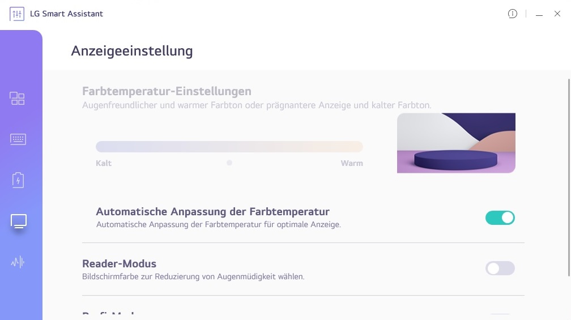Click the slider position dot below the track

click(229, 163)
